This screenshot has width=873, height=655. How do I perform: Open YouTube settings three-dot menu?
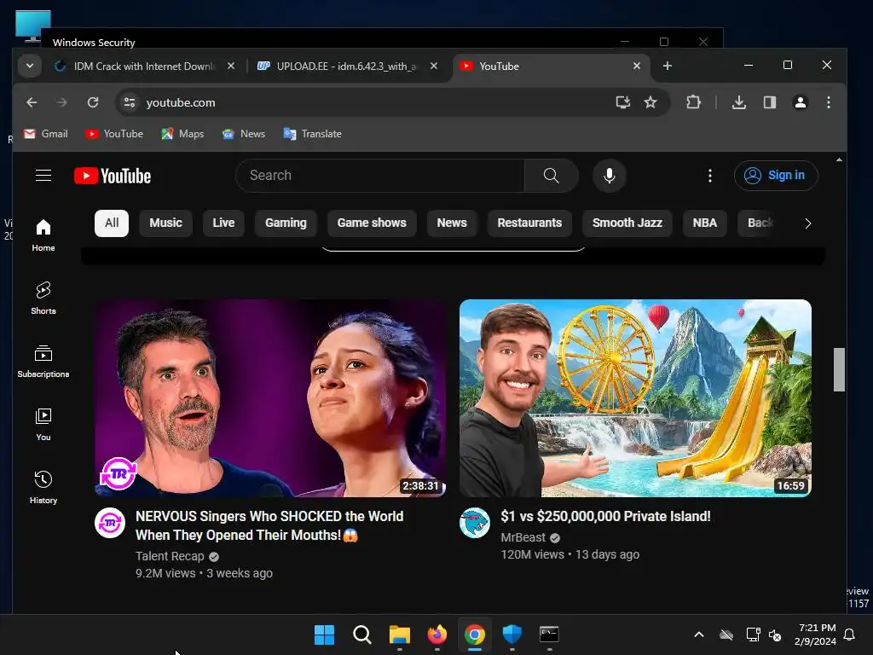click(x=709, y=176)
